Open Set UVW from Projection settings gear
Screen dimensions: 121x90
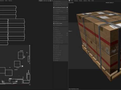click(x=67, y=7)
